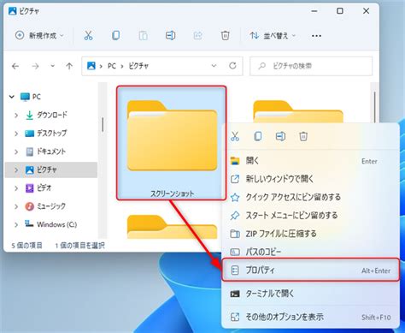The image size is (405, 333).
Task: Expand the ミュージック tree node
Action: [x=16, y=206]
